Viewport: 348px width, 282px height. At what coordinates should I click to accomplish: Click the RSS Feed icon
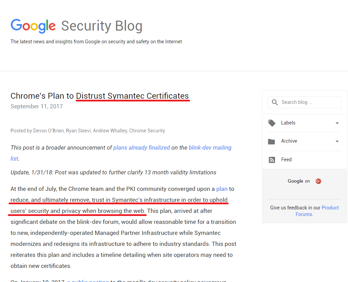pyautogui.click(x=272, y=160)
